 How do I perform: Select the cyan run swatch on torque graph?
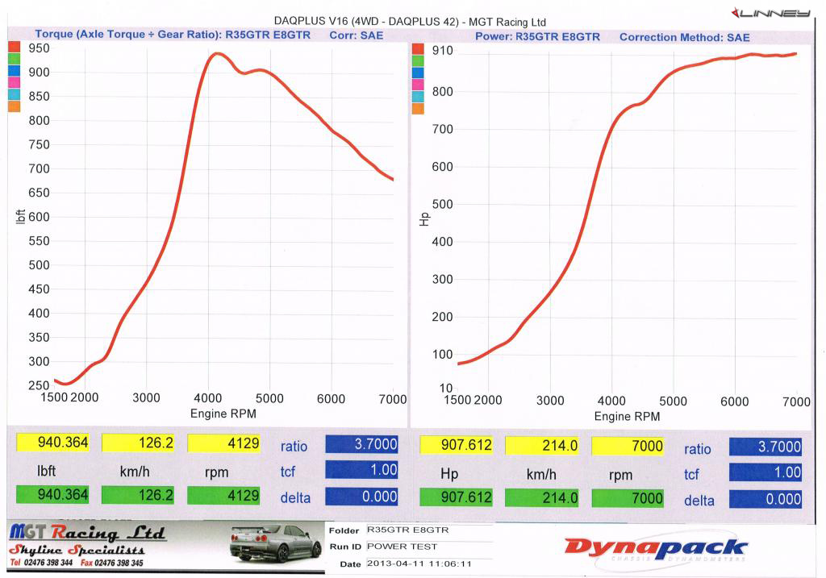15,94
